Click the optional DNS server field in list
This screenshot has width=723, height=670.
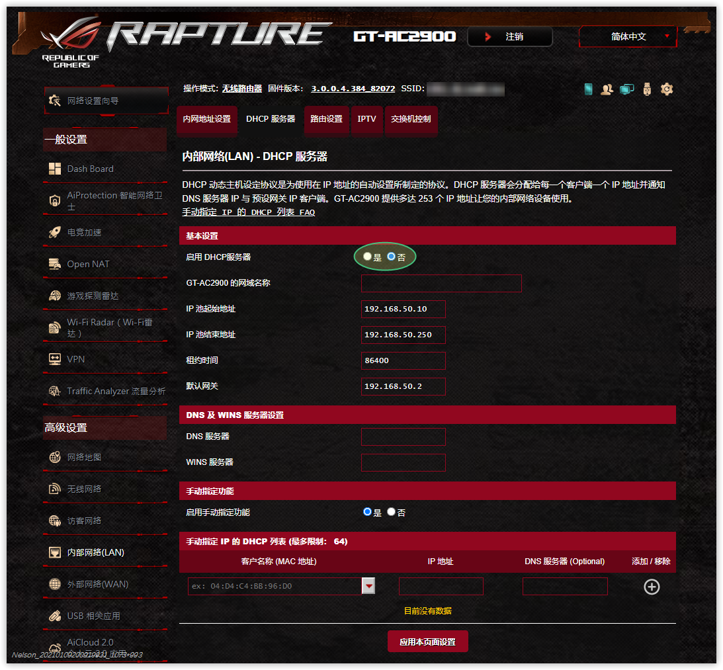coord(565,587)
